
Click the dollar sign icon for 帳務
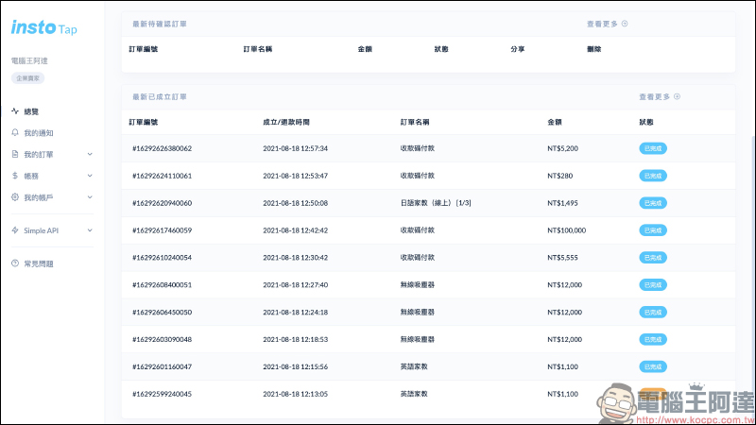(x=15, y=176)
